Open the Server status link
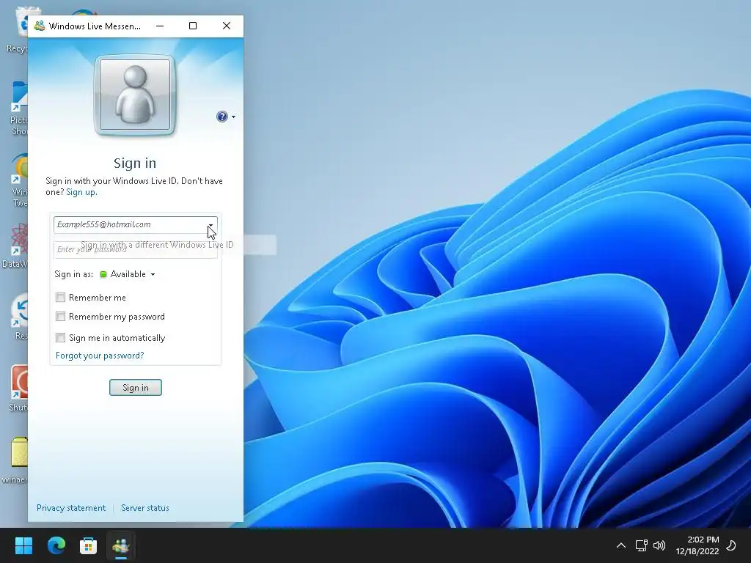 (x=145, y=508)
